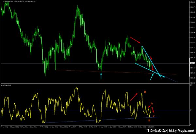This screenshot has width=196, height=134.
Task: Click the 1251.72 price axis label
Action: pyautogui.click(x=193, y=27)
